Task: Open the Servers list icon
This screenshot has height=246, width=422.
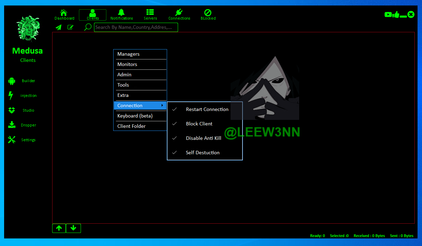Action: click(x=150, y=13)
